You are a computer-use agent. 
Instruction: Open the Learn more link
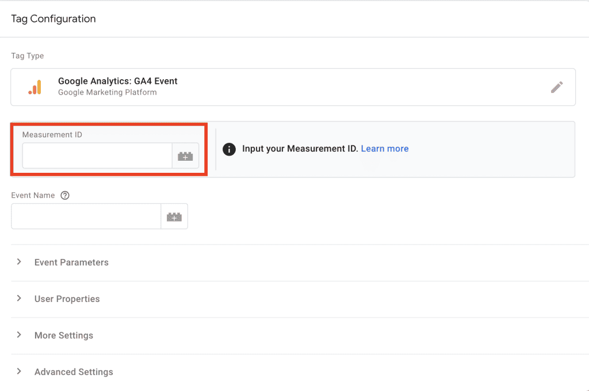pos(384,148)
